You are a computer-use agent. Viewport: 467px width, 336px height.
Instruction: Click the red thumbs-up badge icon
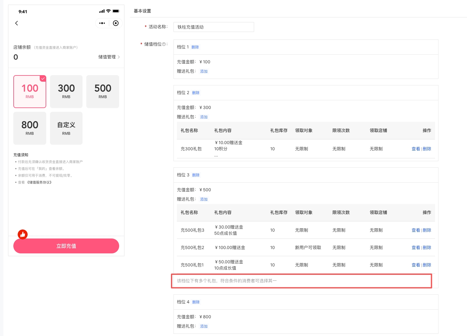pyautogui.click(x=23, y=234)
